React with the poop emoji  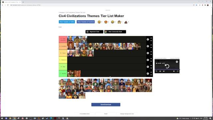[126, 22]
